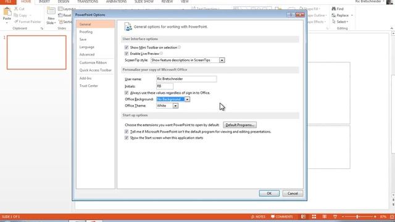Expand the Copy dropdown arrow
Viewport: 395px width, 222px height.
(x=30, y=15)
